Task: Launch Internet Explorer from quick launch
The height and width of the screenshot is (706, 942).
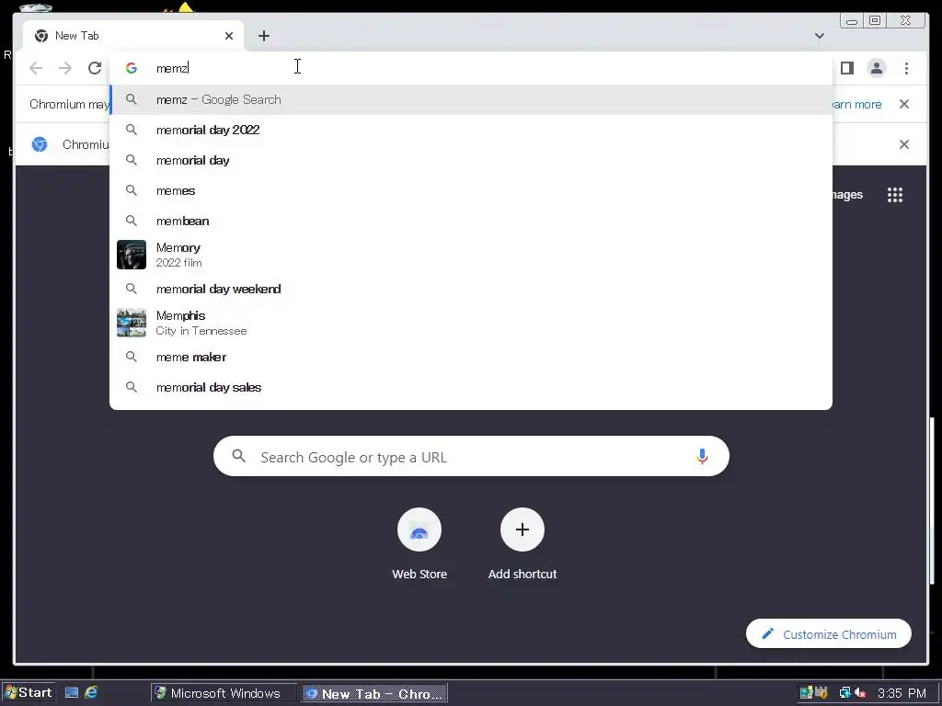Action: click(91, 693)
